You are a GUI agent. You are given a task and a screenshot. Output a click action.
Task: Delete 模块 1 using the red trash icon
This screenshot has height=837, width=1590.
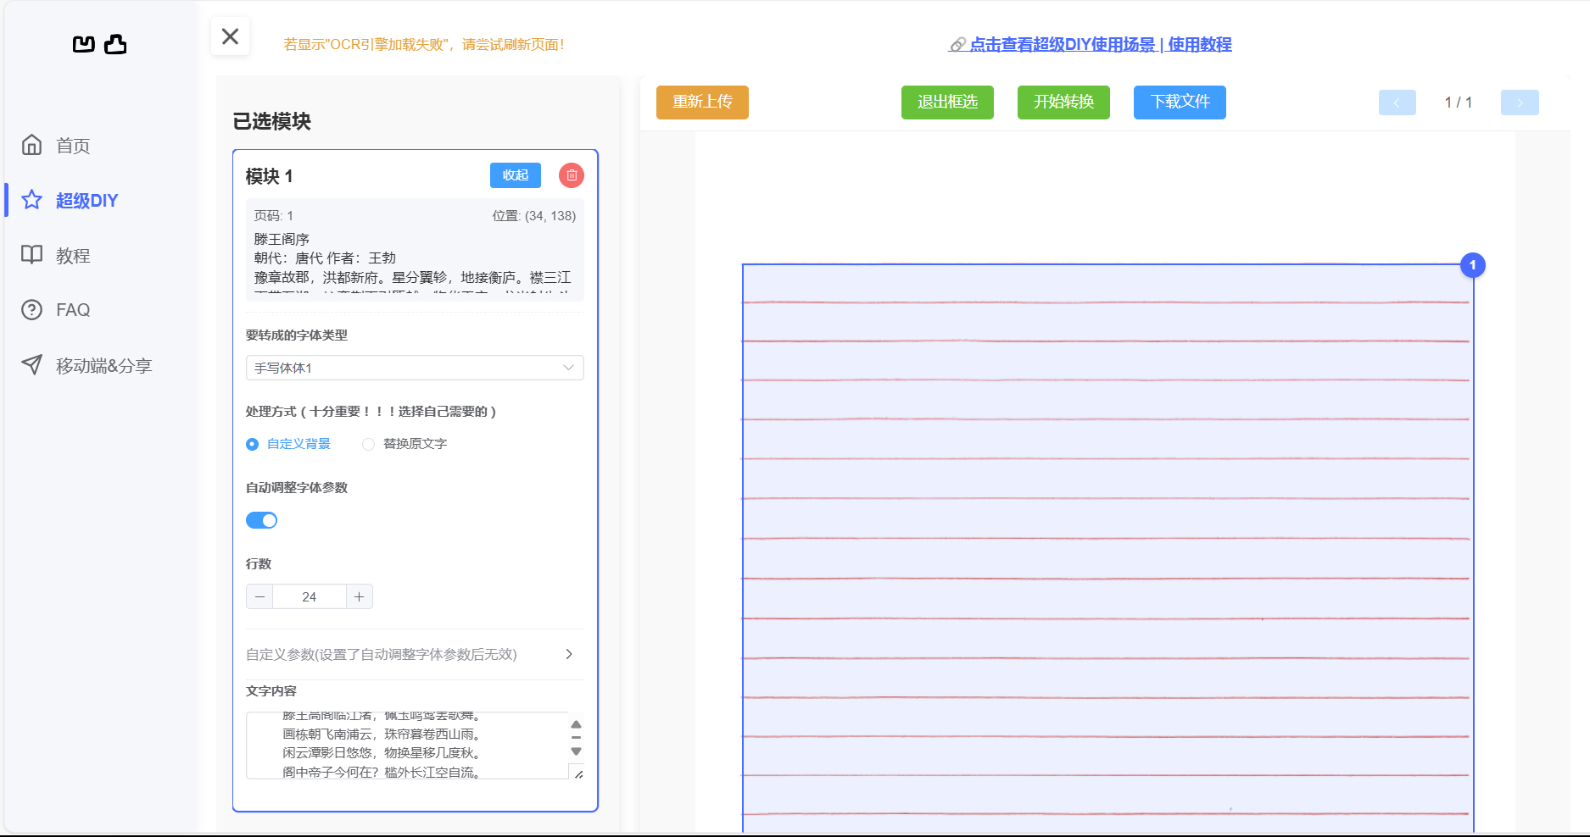point(571,175)
